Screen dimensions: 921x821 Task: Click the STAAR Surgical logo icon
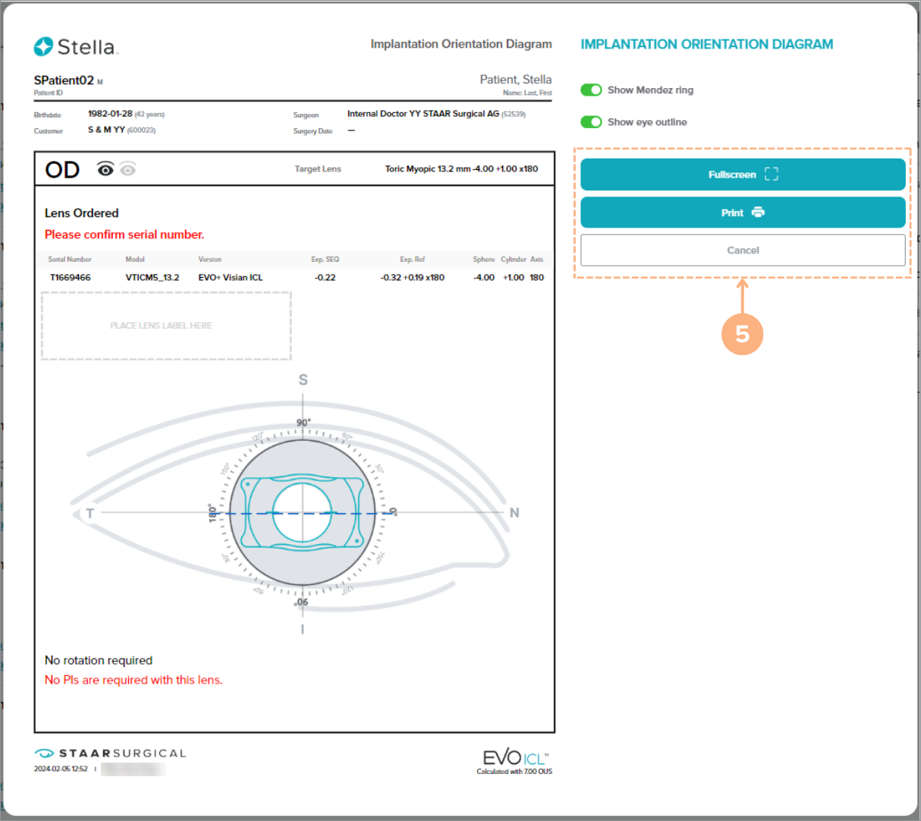coord(44,753)
